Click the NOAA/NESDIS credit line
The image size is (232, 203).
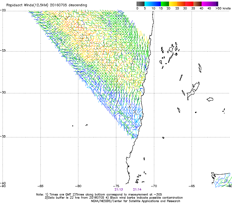(x=135, y=201)
